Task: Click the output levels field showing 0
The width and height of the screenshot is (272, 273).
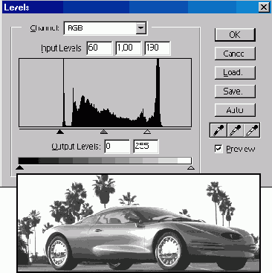Action: pos(117,147)
